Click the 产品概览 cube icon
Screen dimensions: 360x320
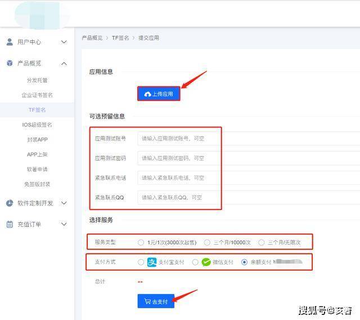click(x=10, y=63)
